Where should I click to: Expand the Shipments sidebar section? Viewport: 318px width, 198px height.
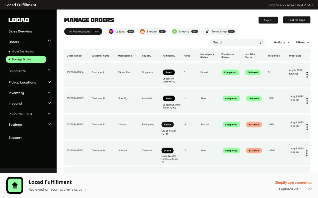(49, 70)
